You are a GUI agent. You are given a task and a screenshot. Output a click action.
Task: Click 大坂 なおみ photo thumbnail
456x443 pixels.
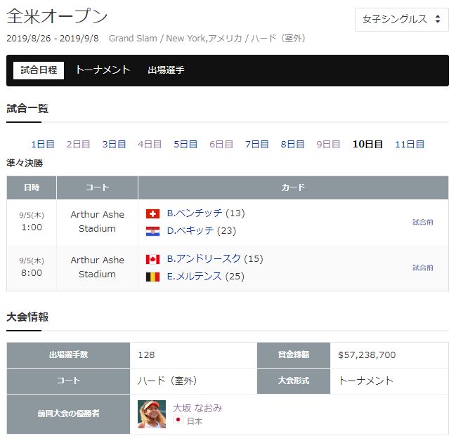pos(152,414)
